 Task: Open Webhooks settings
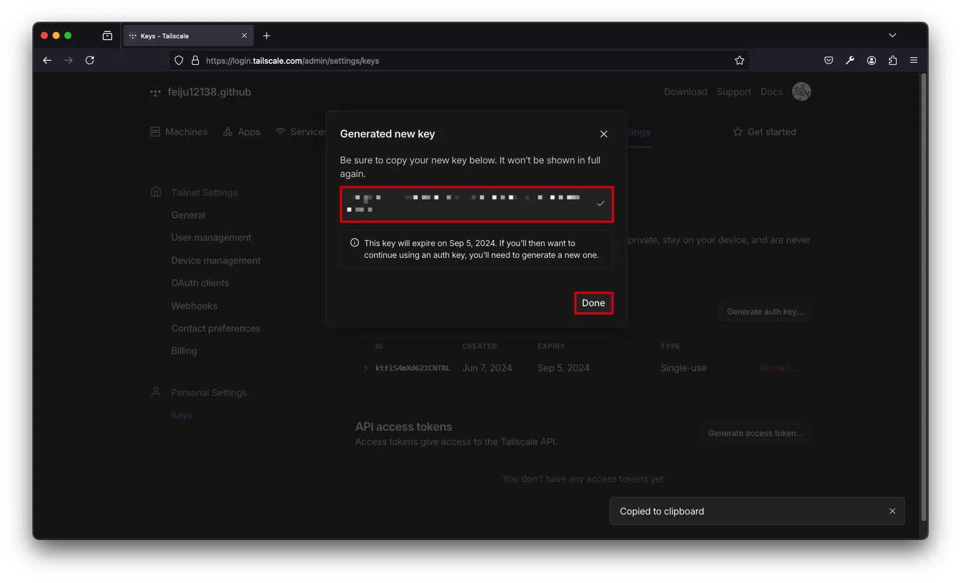194,306
